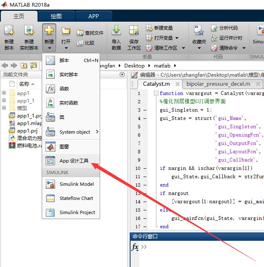Click the Simulink icon in the toolbar
The image size is (264, 267).
[x=261, y=30]
